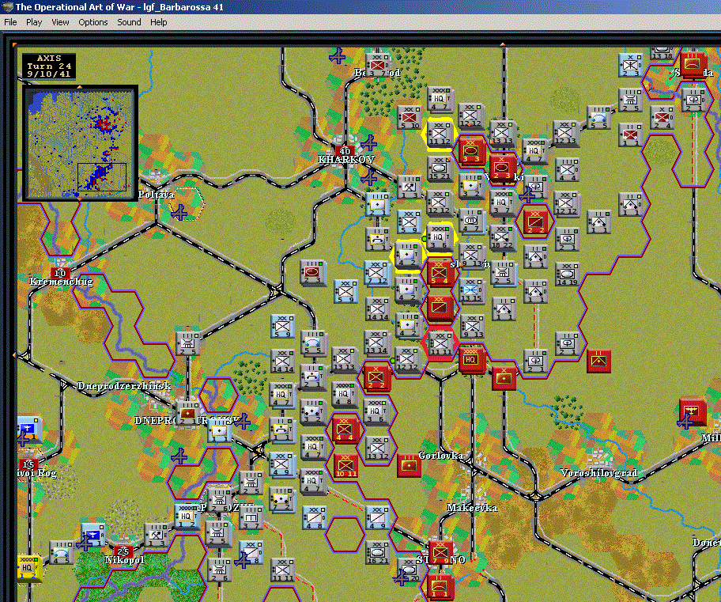Click the Makeevka city label
Image resolution: width=721 pixels, height=602 pixels.
pyautogui.click(x=472, y=507)
